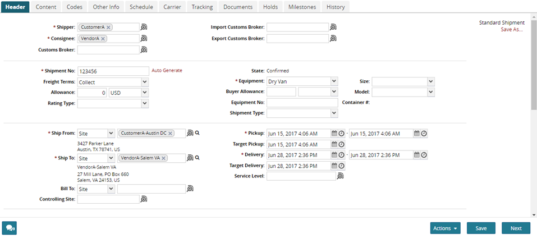Click the Save button
The width and height of the screenshot is (537, 238).
pyautogui.click(x=481, y=228)
